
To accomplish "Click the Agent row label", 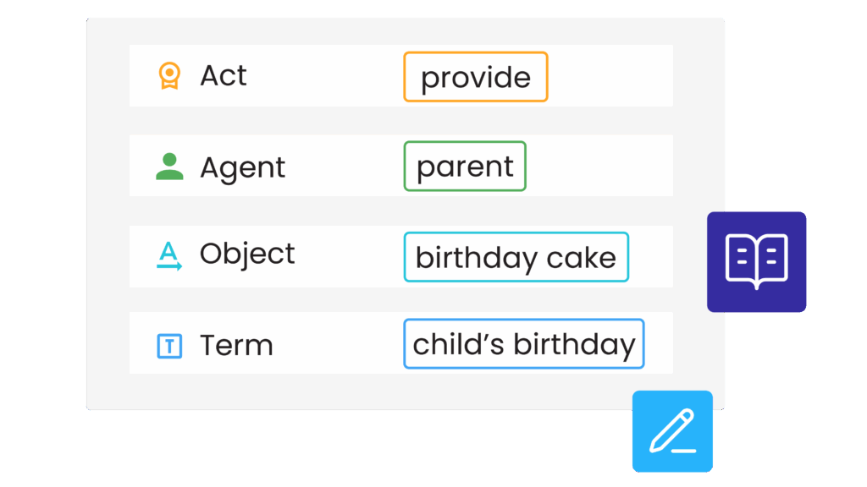I will (242, 167).
